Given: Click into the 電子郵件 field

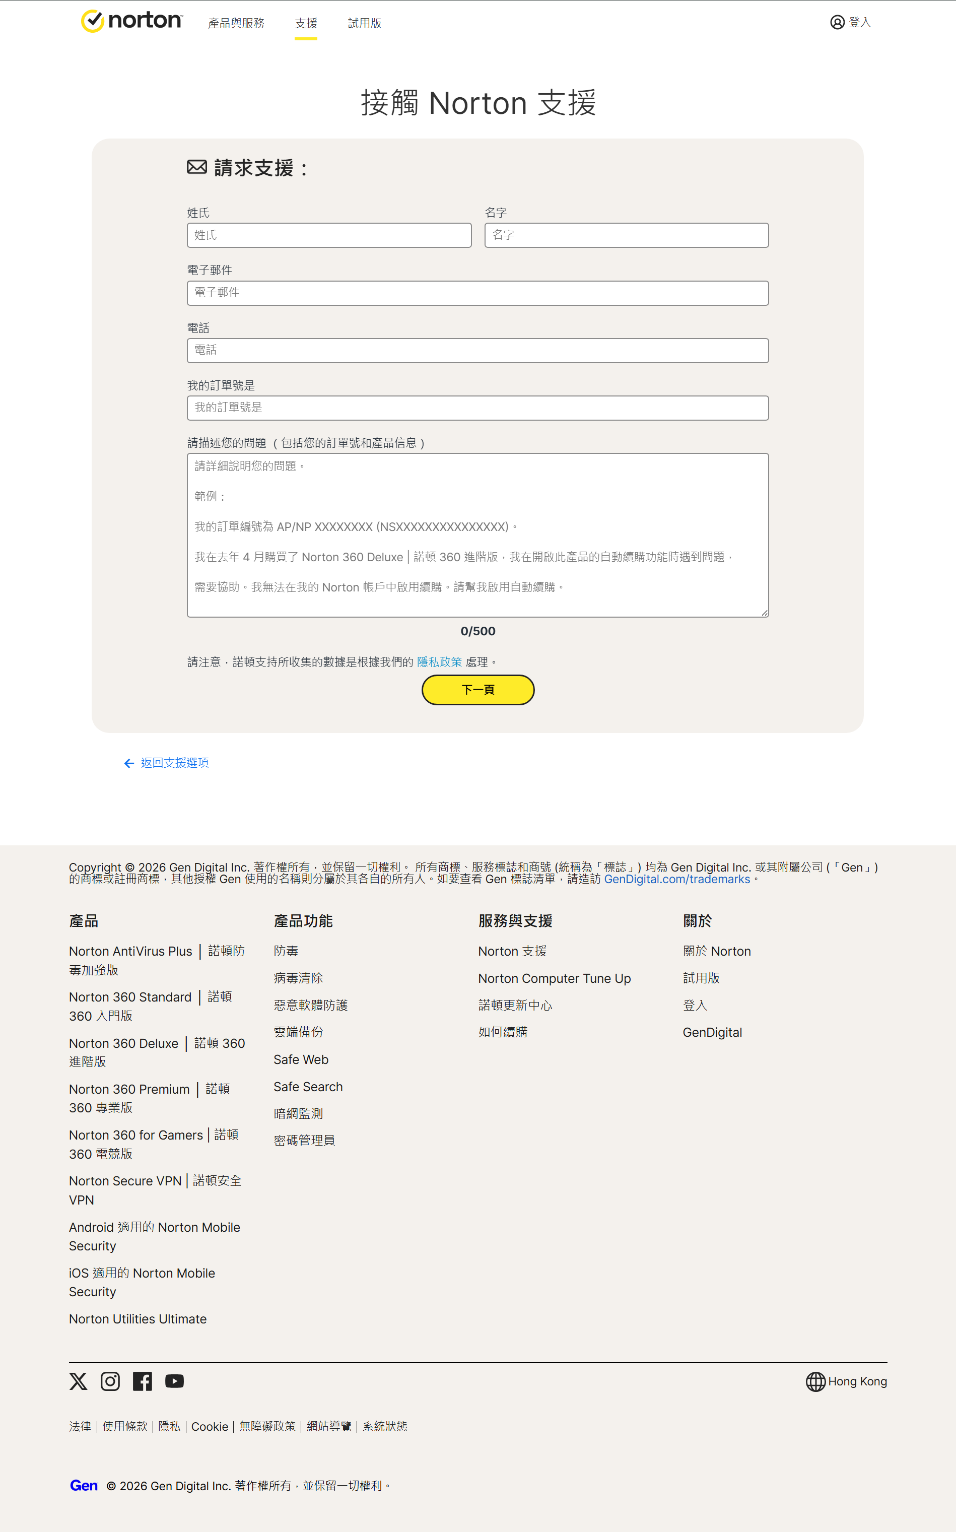Looking at the screenshot, I should [x=478, y=293].
